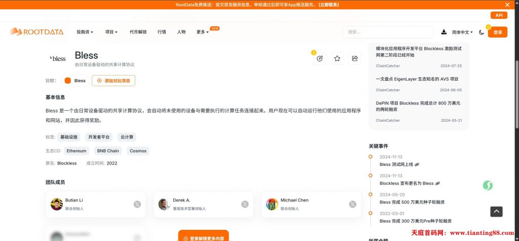Click Butian Li's avatar
This screenshot has width=519, height=241.
pyautogui.click(x=57, y=204)
